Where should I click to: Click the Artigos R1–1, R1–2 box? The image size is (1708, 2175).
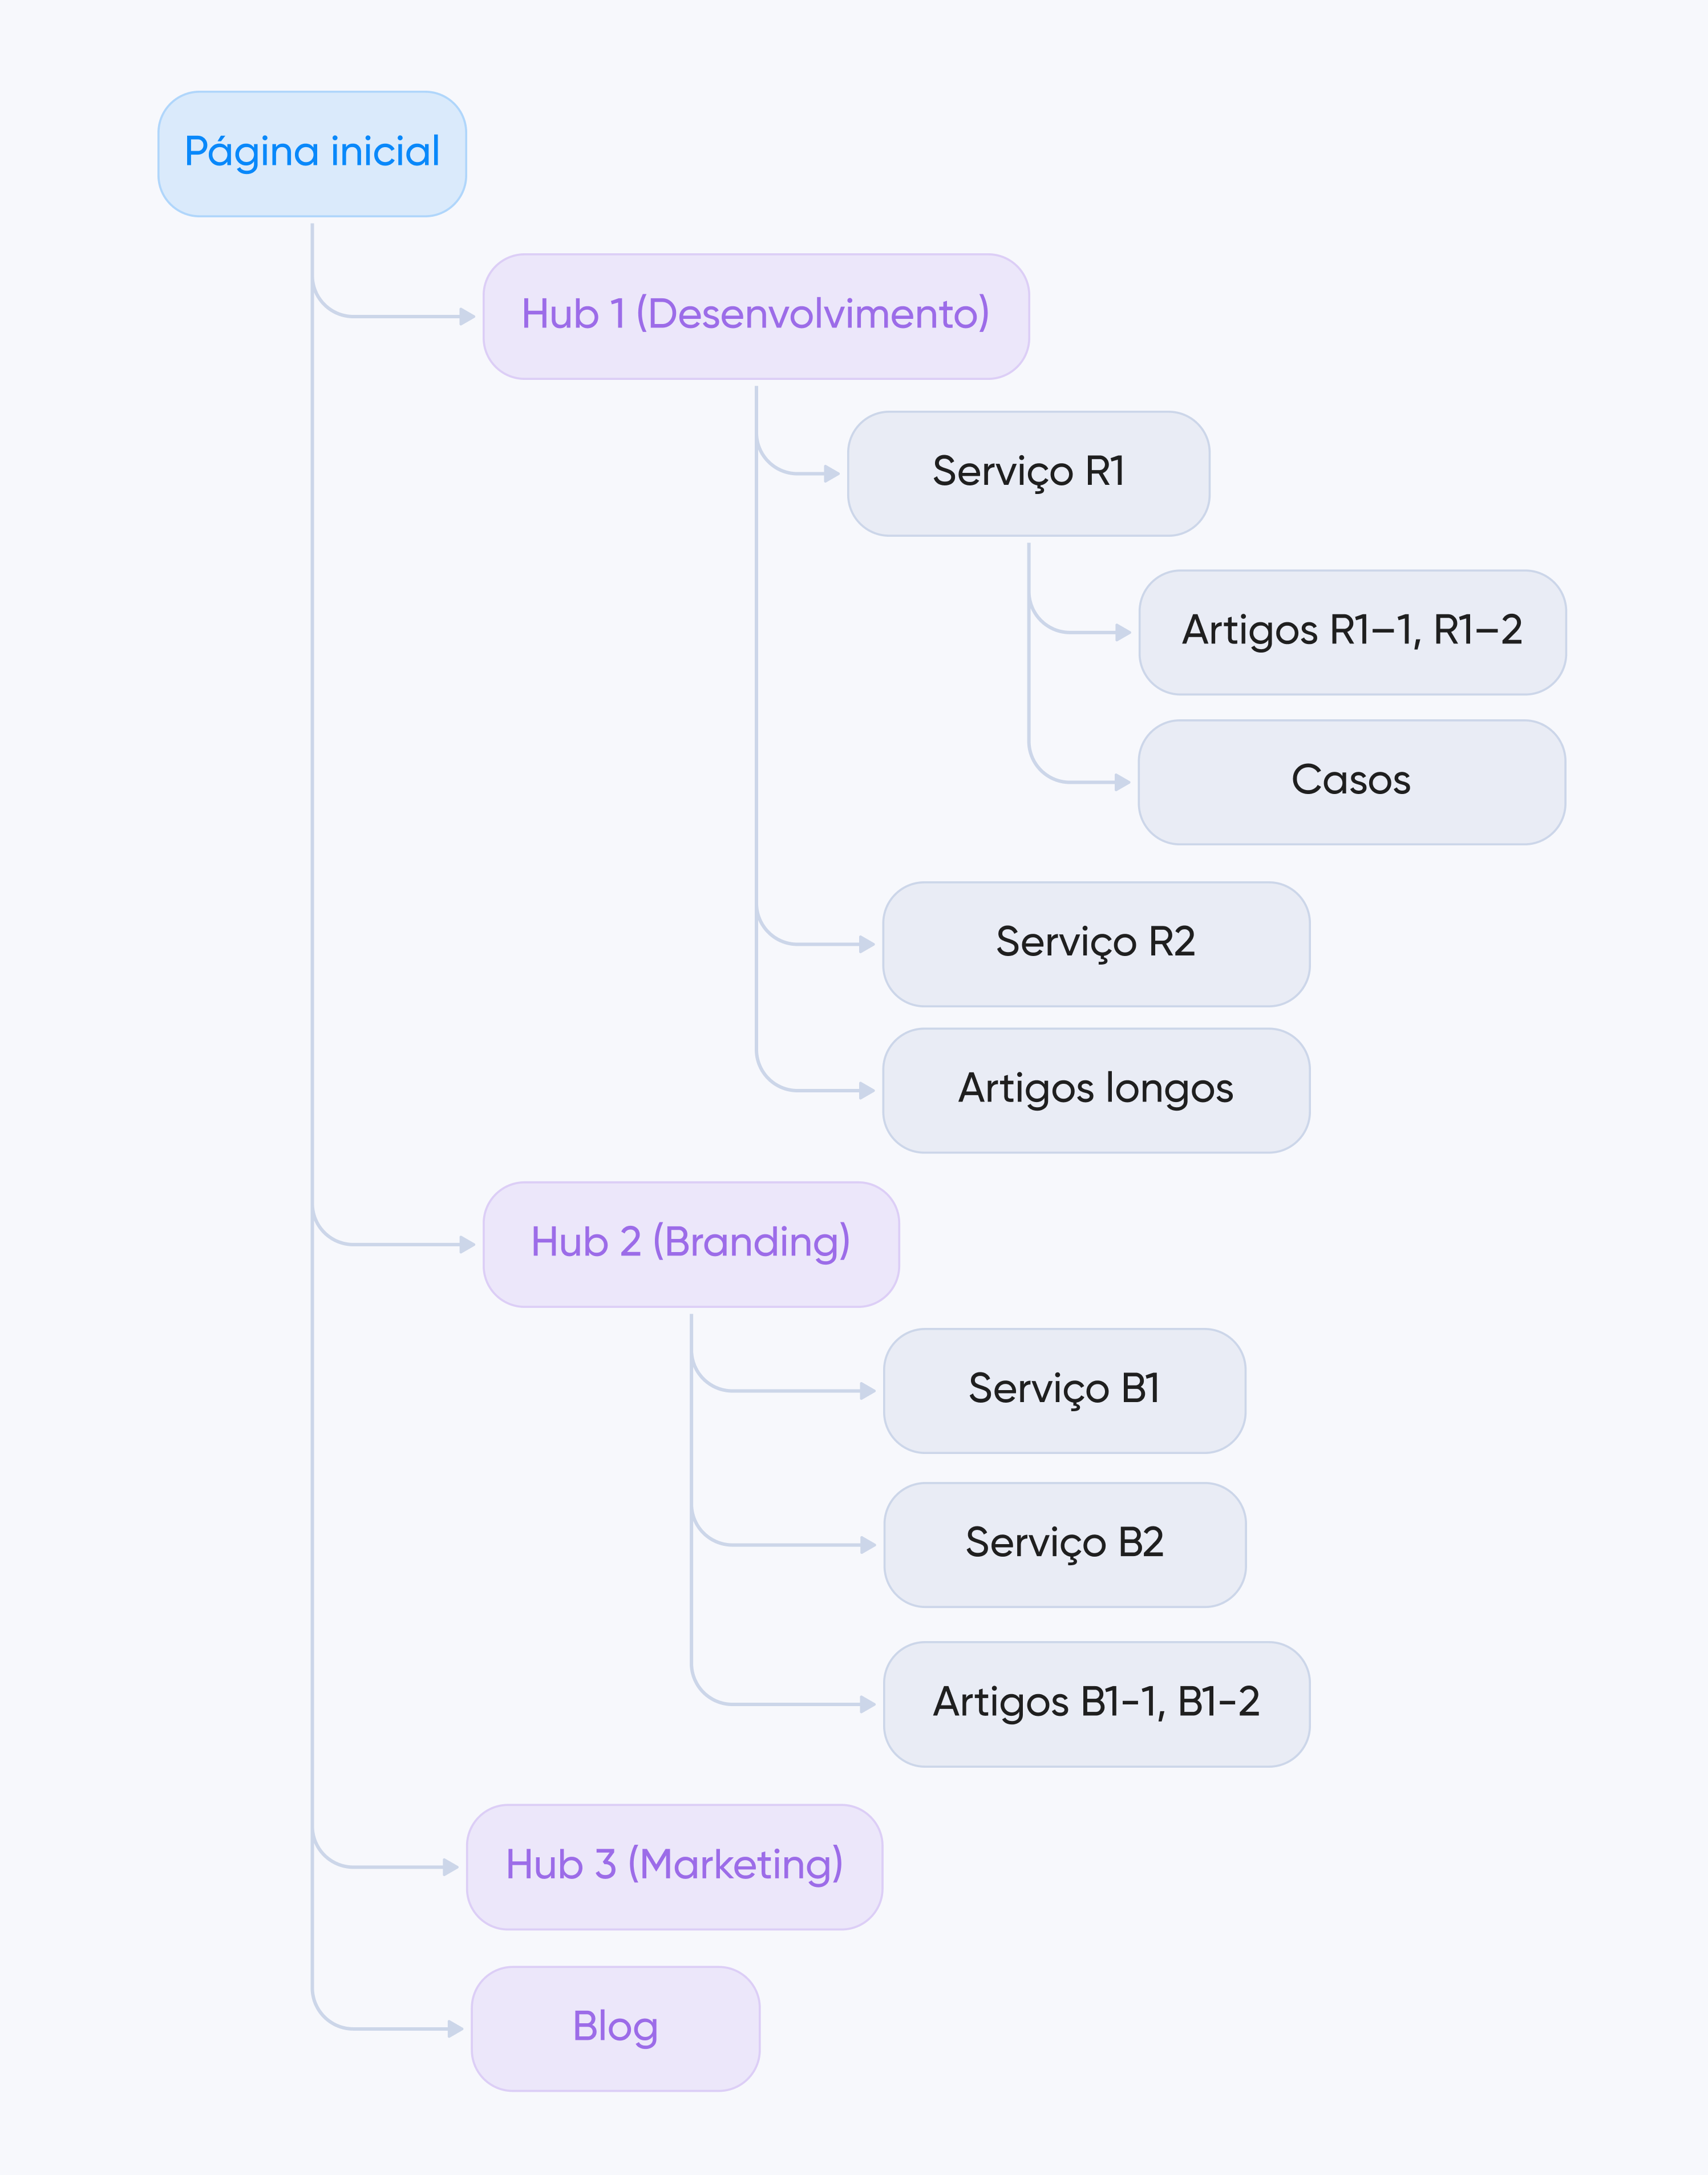[1352, 632]
